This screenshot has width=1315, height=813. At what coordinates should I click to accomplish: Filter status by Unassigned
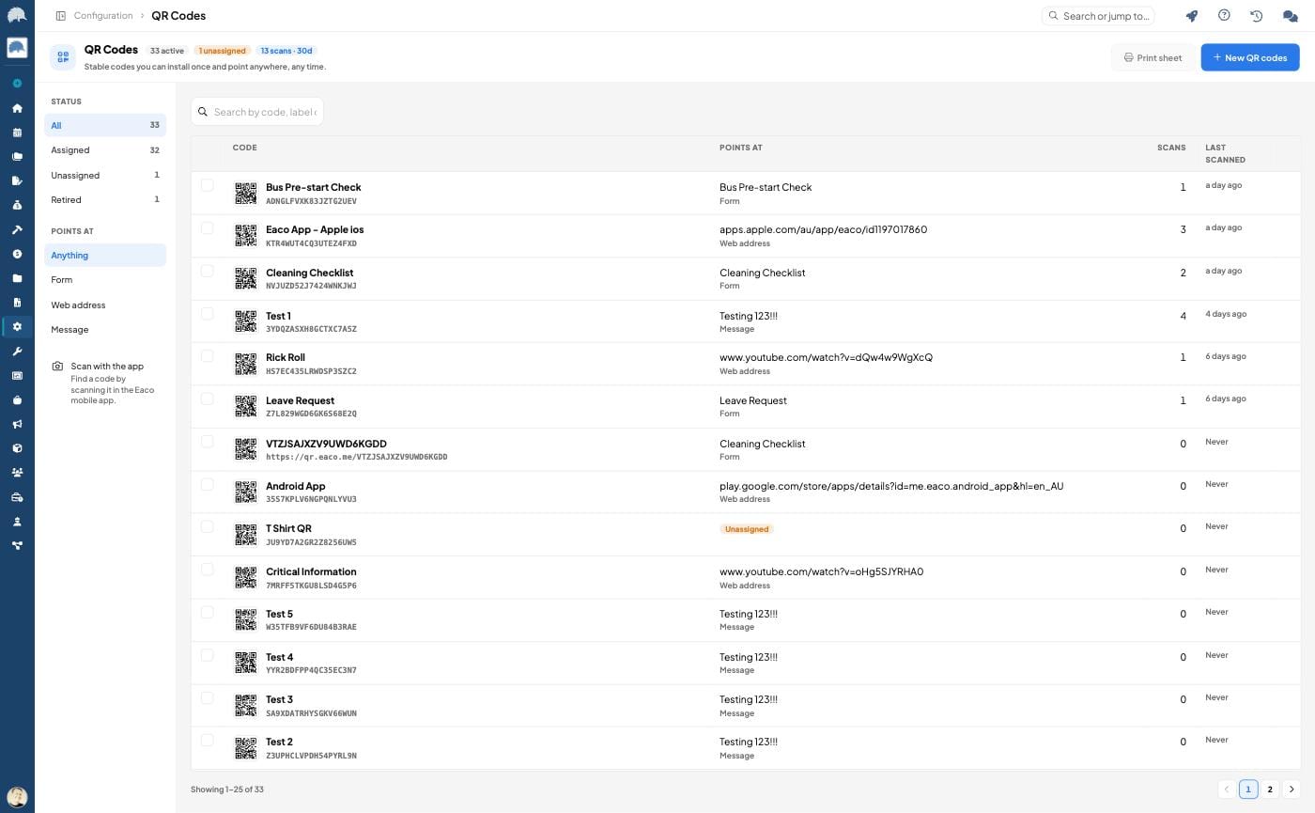[105, 175]
